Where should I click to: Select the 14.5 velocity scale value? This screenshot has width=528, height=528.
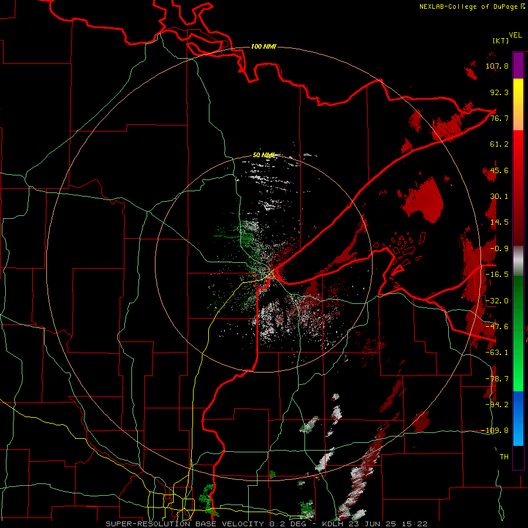click(x=499, y=222)
